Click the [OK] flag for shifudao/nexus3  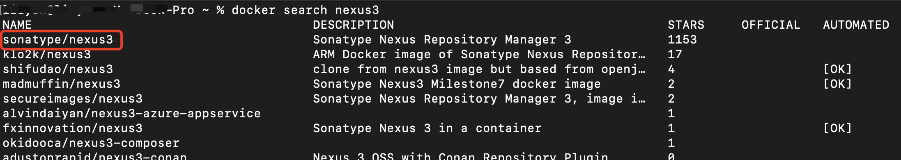[x=837, y=69]
